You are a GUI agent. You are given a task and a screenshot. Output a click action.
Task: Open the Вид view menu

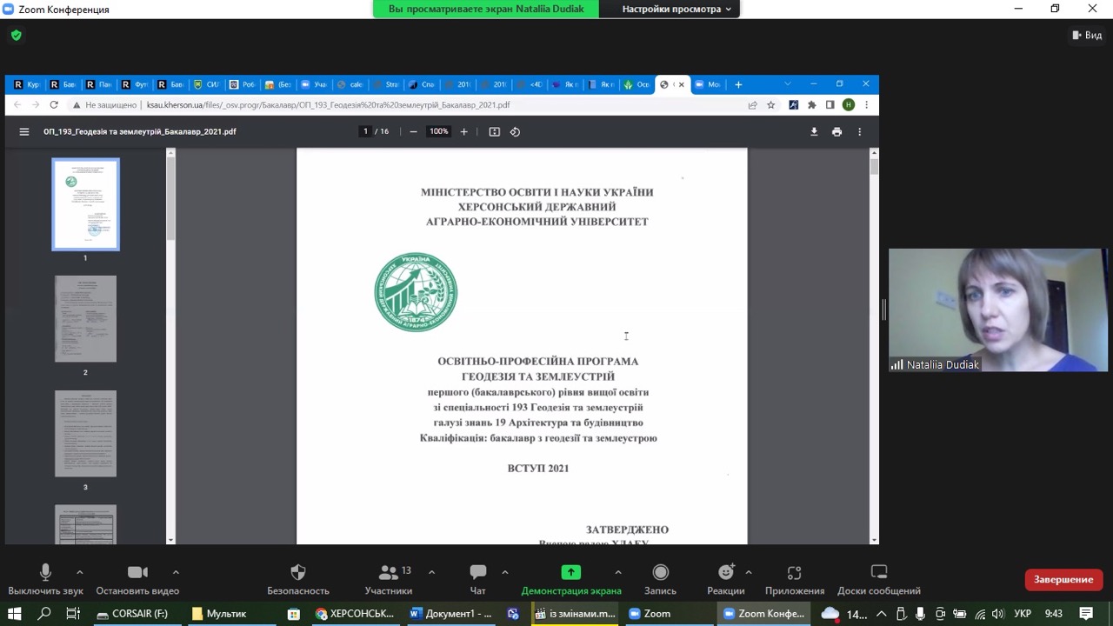(x=1088, y=35)
